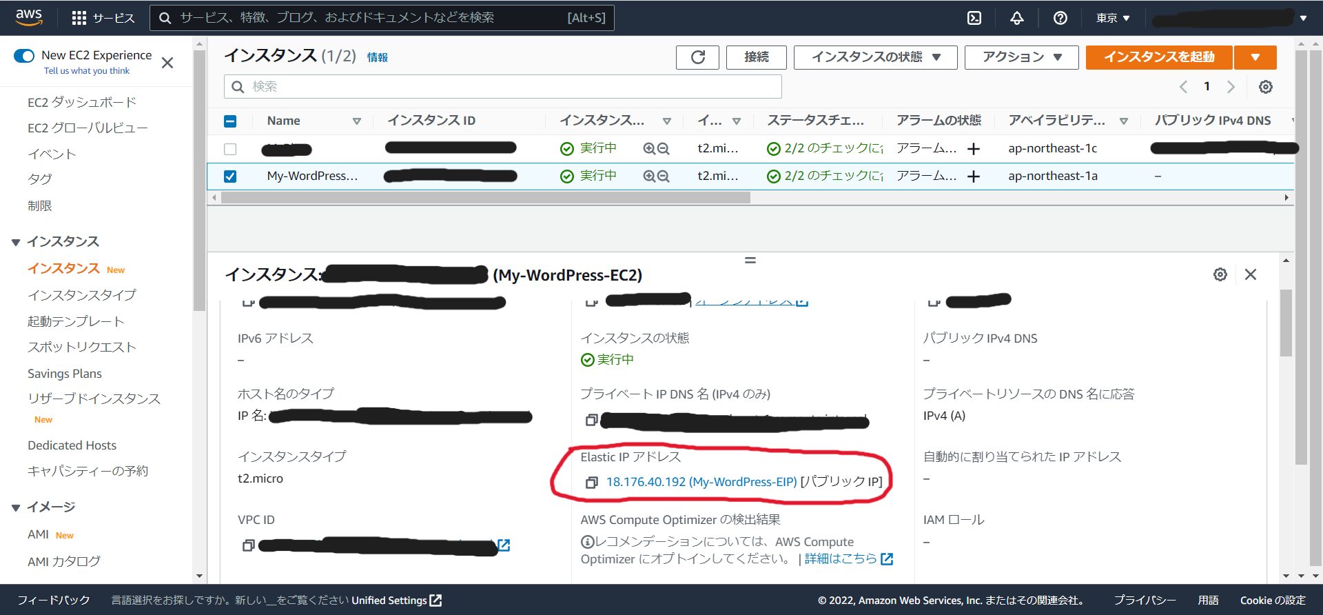Click the 接続 button
Image resolution: width=1323 pixels, height=615 pixels.
tap(756, 57)
